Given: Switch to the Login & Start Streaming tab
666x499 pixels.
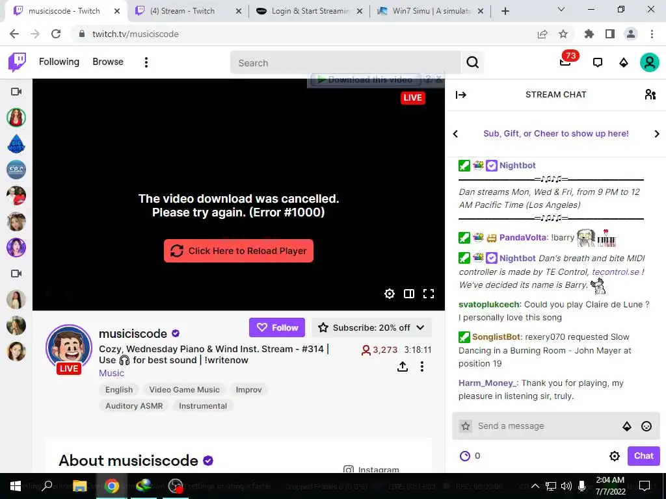Looking at the screenshot, I should click(310, 11).
